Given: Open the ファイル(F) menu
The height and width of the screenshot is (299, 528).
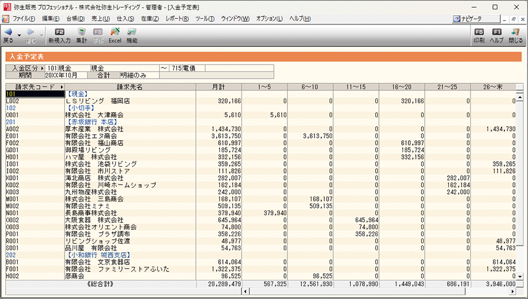Looking at the screenshot, I should [x=23, y=19].
